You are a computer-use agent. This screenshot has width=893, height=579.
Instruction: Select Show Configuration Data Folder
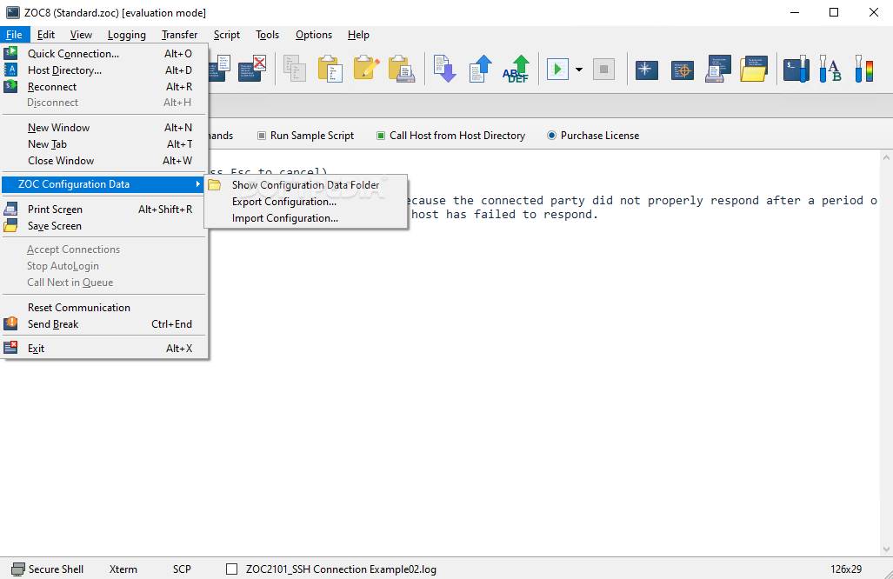tap(306, 185)
